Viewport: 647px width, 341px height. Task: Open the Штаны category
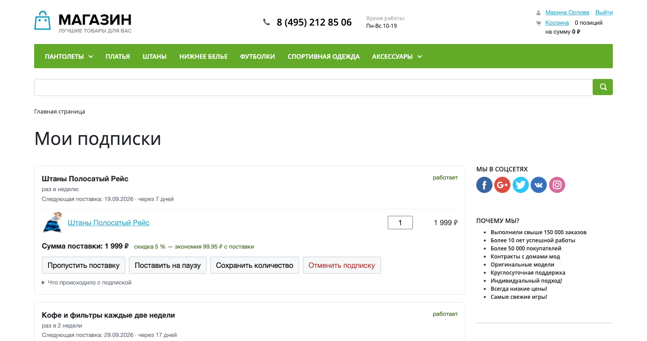[x=155, y=57]
